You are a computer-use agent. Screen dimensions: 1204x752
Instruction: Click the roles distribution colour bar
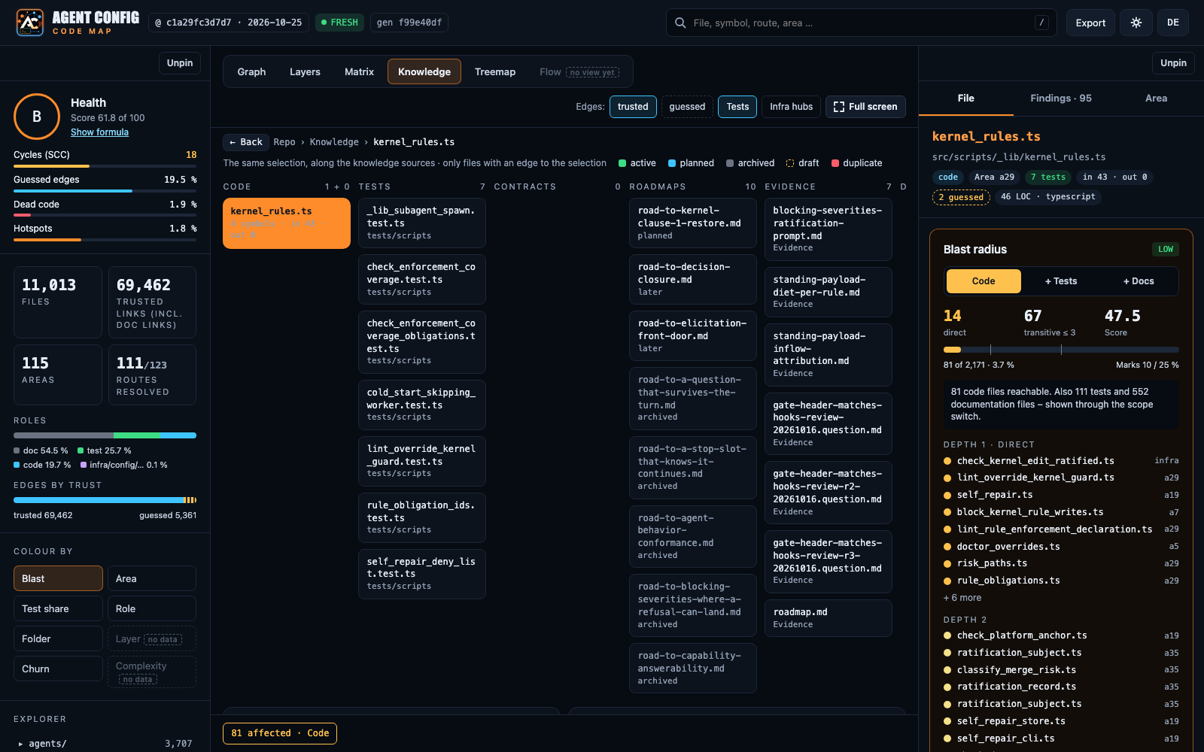tap(105, 435)
